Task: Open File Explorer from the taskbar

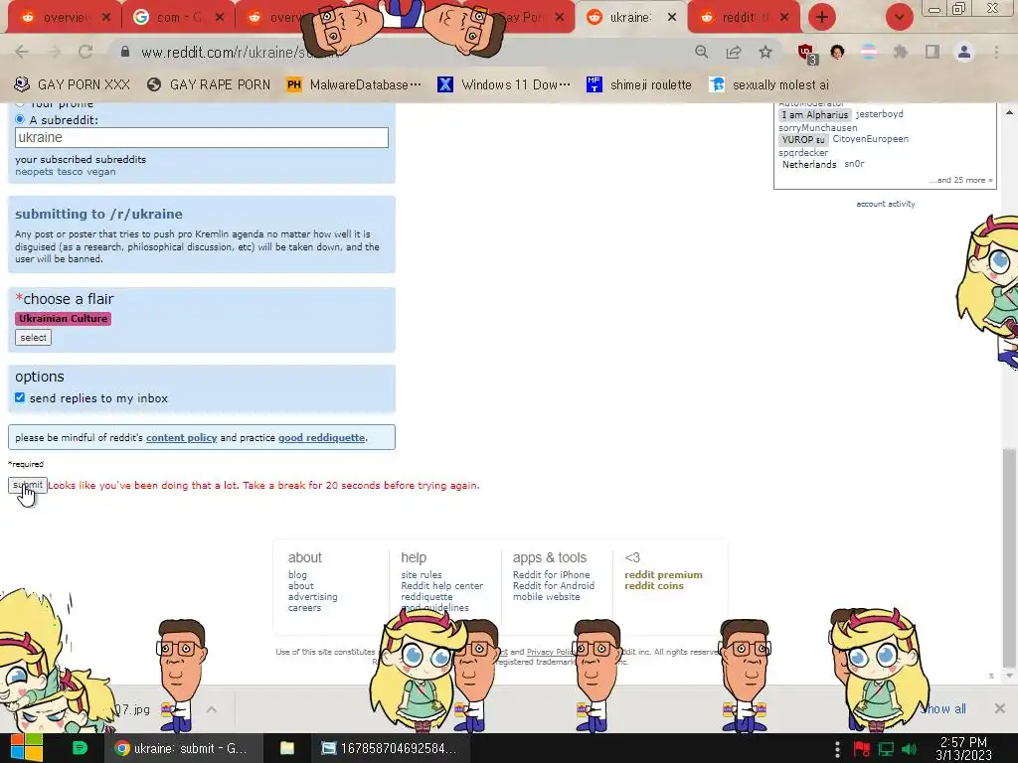Action: pyautogui.click(x=287, y=748)
